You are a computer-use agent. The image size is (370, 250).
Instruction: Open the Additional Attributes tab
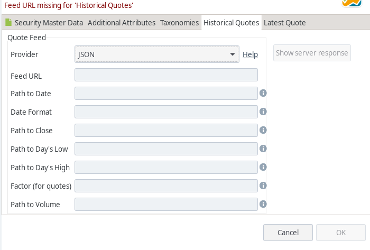[122, 23]
